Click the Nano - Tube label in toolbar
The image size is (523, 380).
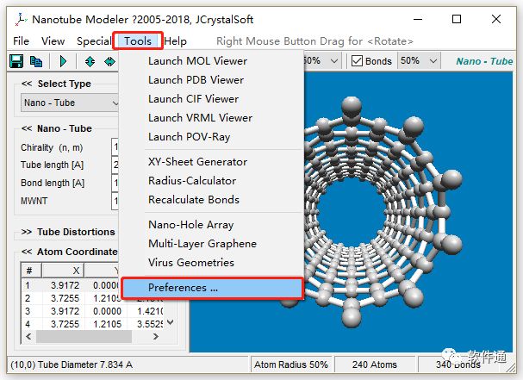tap(484, 61)
